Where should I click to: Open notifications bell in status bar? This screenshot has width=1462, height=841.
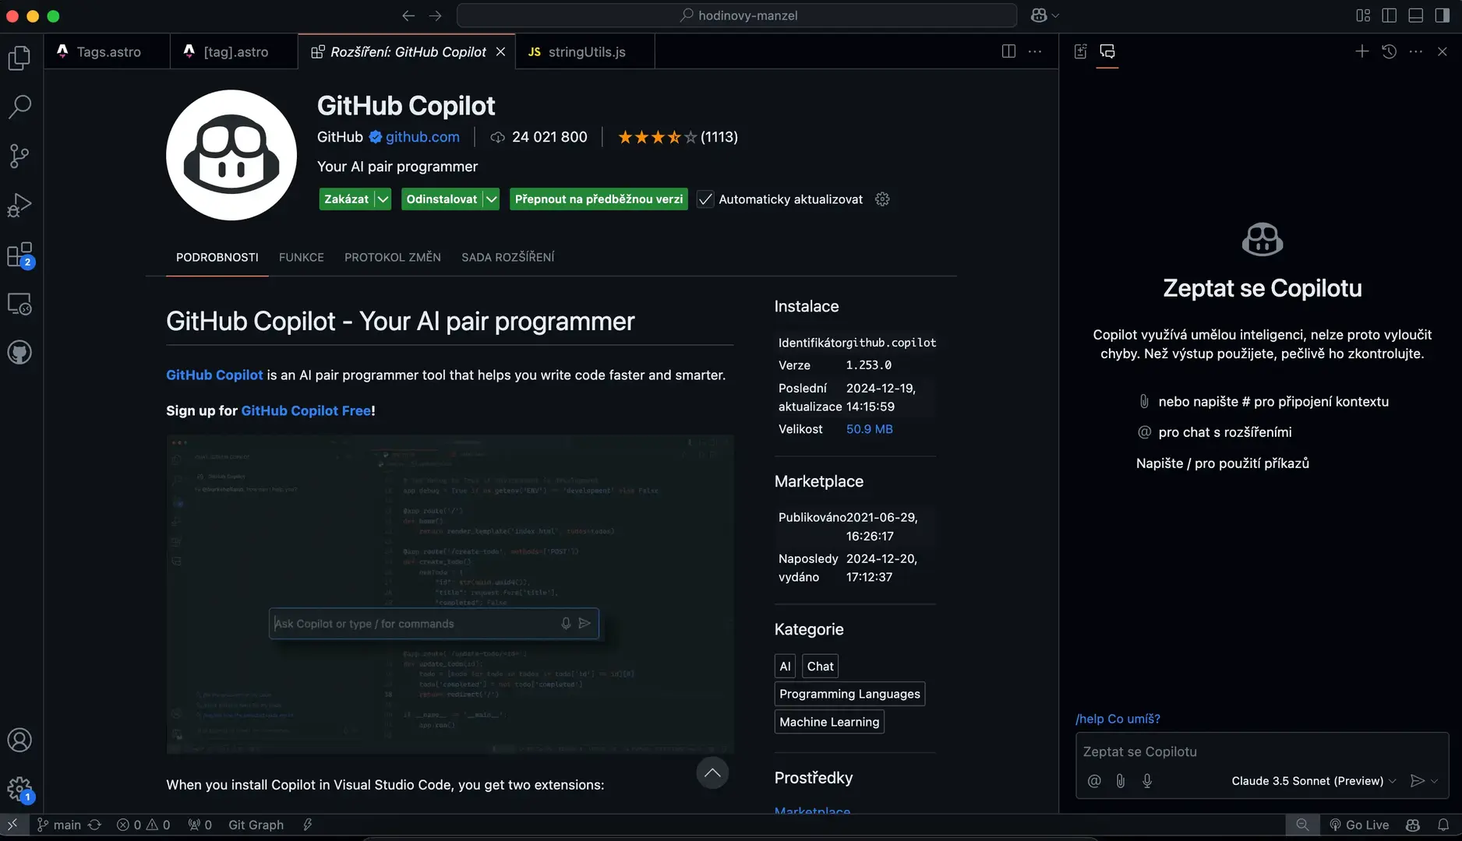tap(1443, 825)
